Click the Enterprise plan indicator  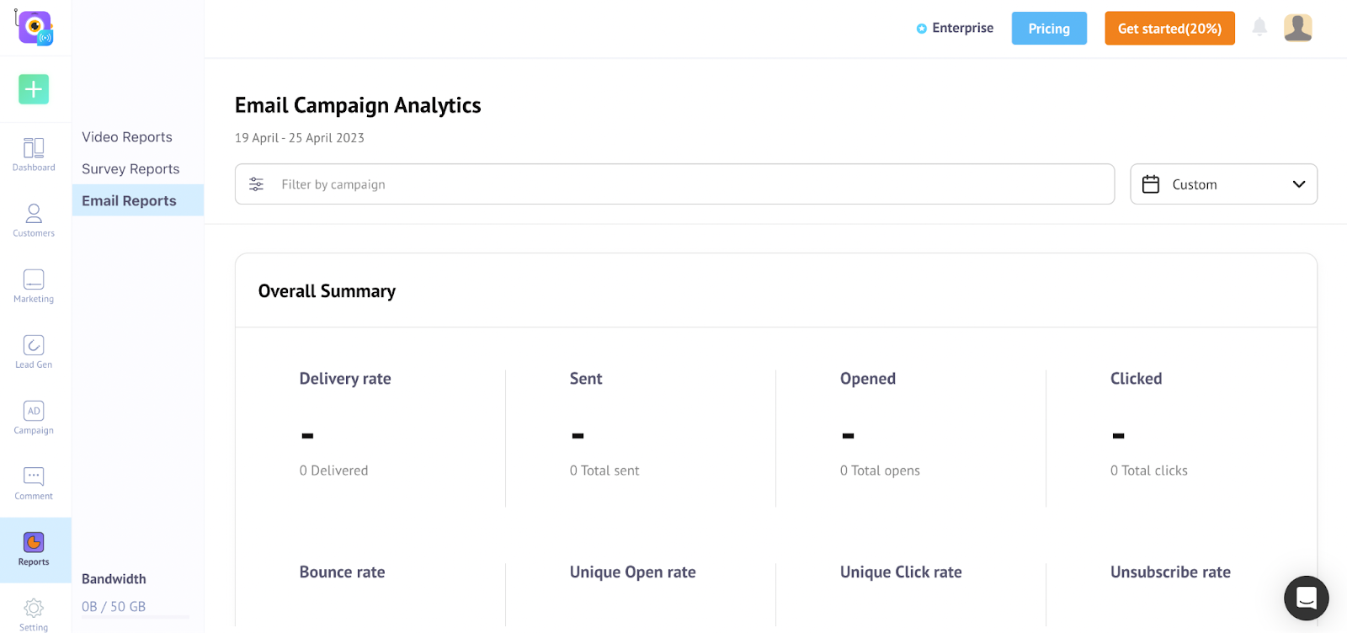click(955, 28)
